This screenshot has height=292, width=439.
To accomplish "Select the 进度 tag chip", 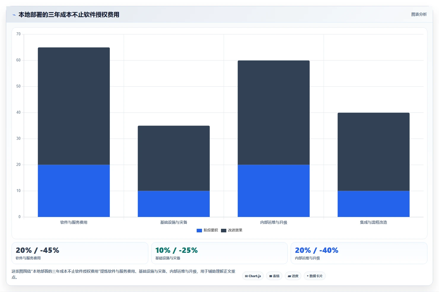I will click(293, 276).
